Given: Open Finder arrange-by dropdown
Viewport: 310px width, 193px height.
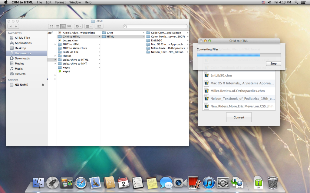Looking at the screenshot, I should pos(89,27).
